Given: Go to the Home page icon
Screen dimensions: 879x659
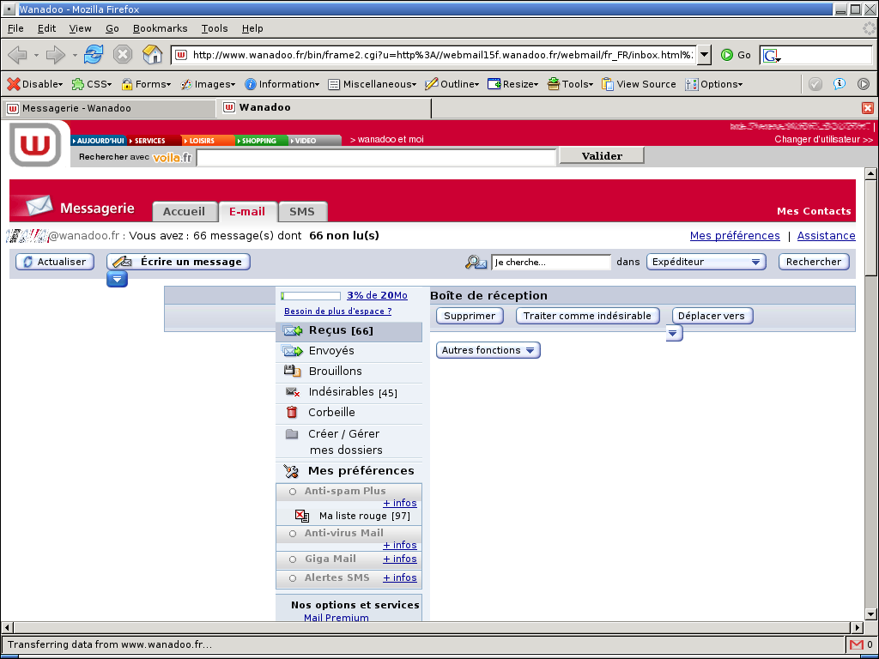Looking at the screenshot, I should (152, 54).
